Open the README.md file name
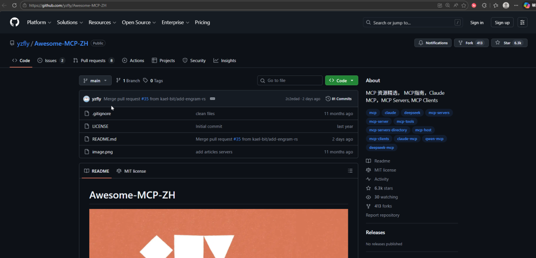 pyautogui.click(x=104, y=139)
